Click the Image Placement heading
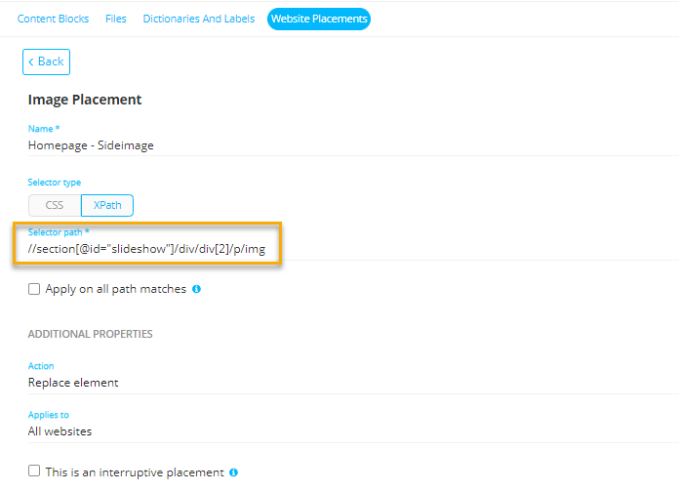The image size is (679, 492). (x=85, y=100)
